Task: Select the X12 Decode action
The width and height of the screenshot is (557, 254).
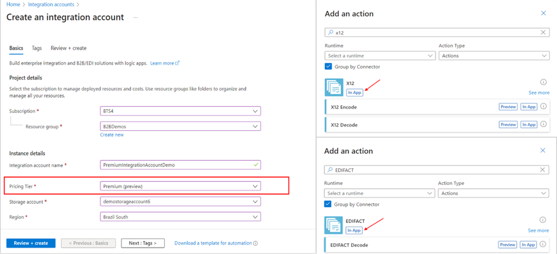Action: click(x=437, y=125)
